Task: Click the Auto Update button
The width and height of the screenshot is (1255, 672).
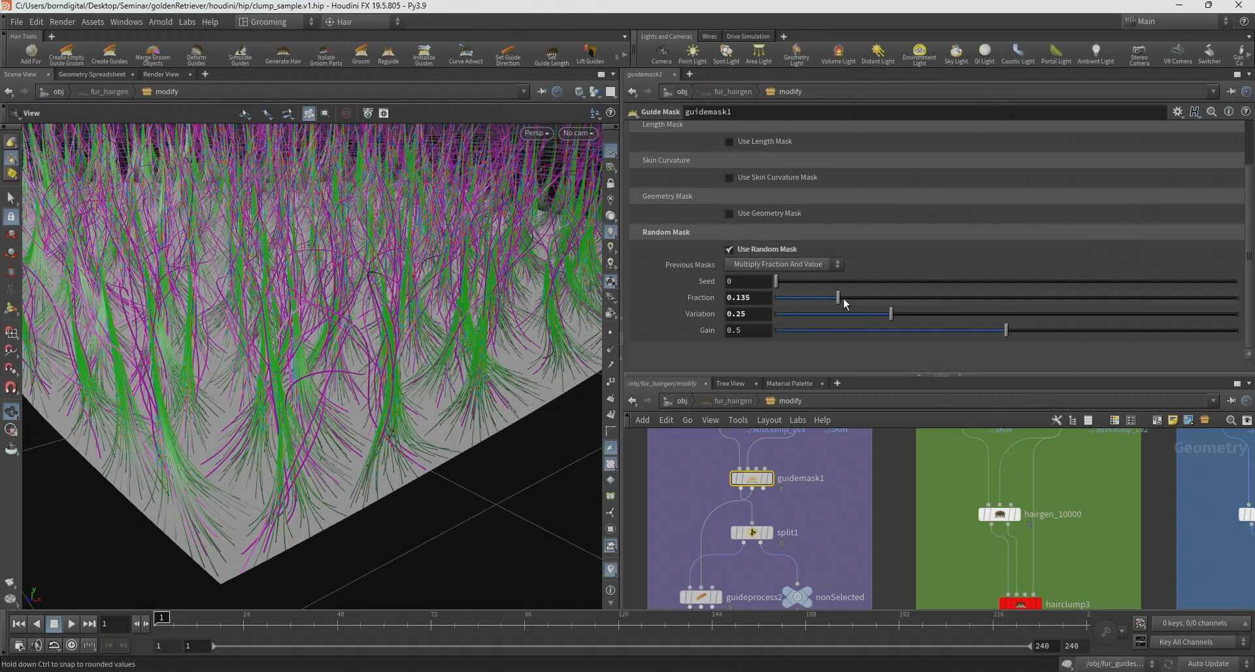Action: (1208, 664)
